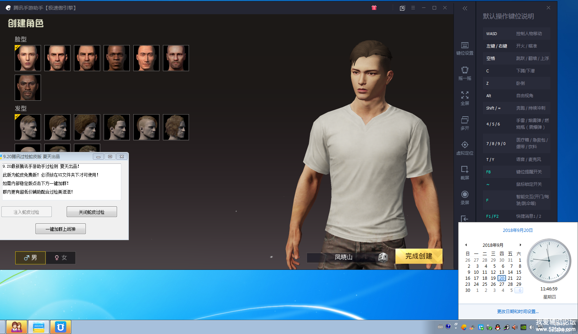This screenshot has height=334, width=578.
Task: Click the blue help question mark tray icon
Action: tap(448, 327)
